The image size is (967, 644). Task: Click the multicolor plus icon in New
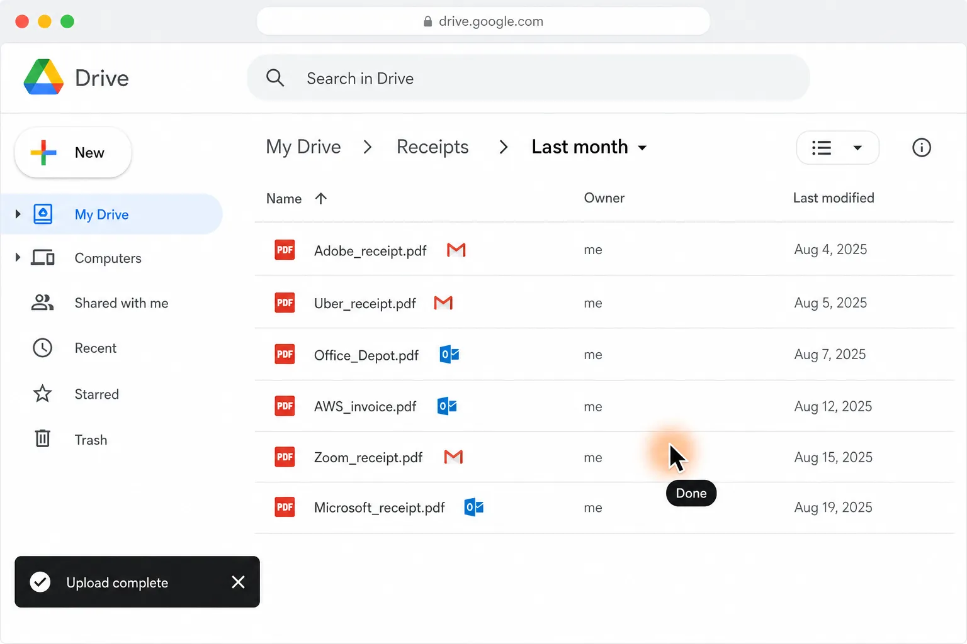[x=43, y=153]
